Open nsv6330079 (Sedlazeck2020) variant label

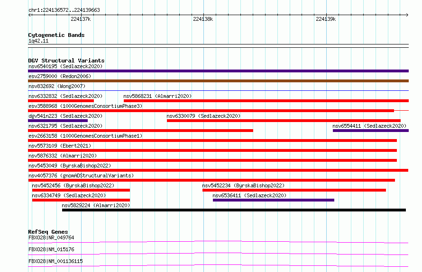coord(203,116)
